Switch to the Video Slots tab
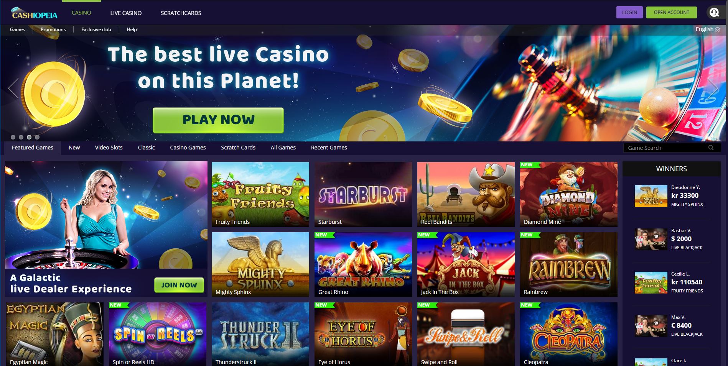728x366 pixels. (x=109, y=148)
